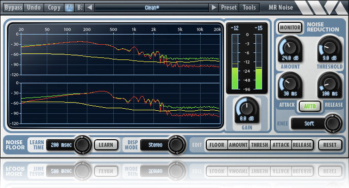Click the -15 peak readout
The width and height of the screenshot is (349, 188).
(x=259, y=28)
